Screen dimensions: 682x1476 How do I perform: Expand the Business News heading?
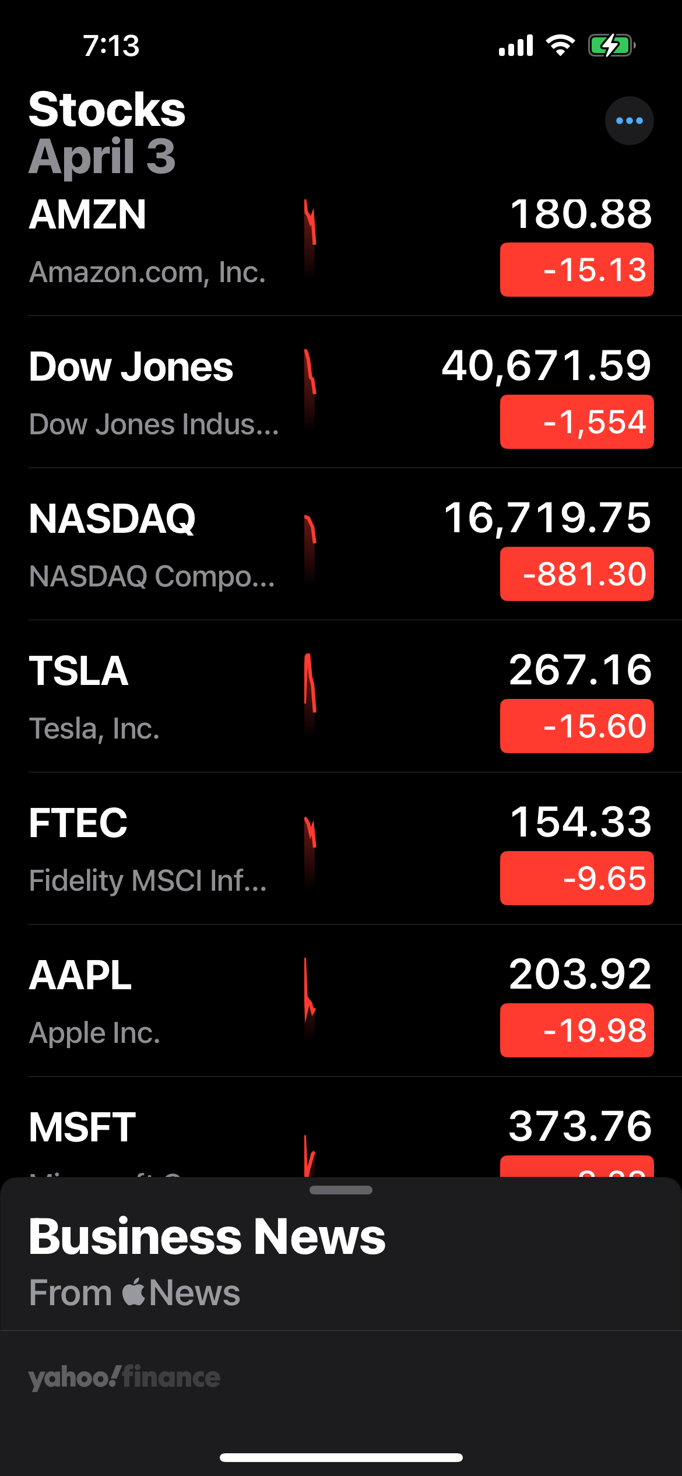(207, 1236)
